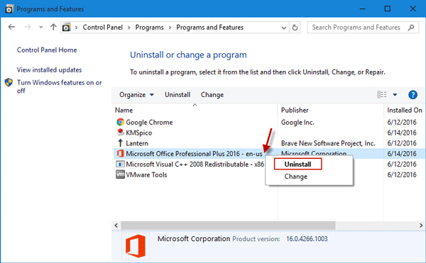Go up one level with up arrow
The width and height of the screenshot is (426, 263).
point(53,27)
